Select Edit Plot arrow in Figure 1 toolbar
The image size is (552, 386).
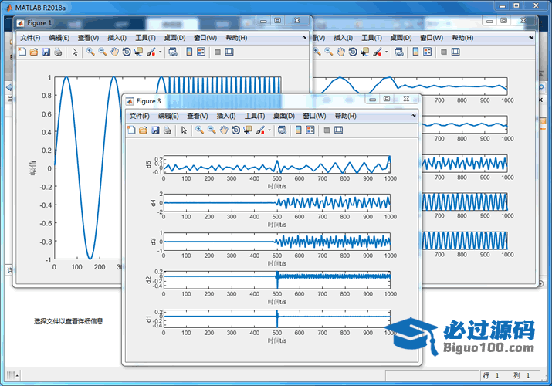75,52
